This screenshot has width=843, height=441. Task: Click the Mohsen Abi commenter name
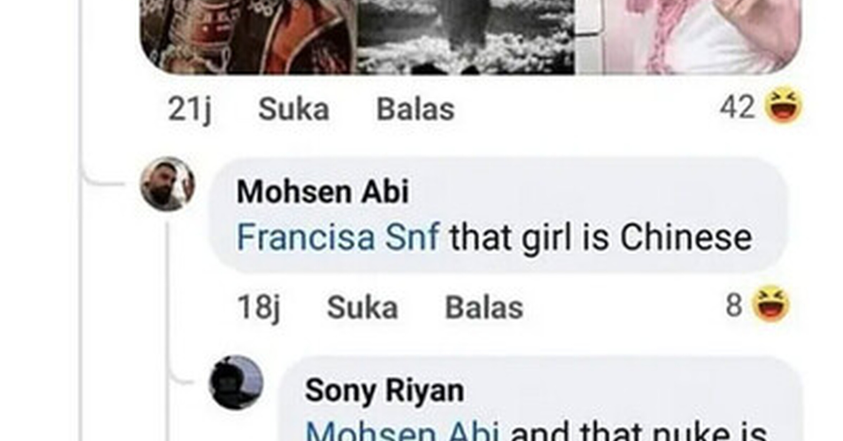323,192
